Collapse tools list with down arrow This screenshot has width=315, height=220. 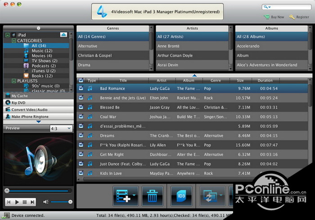(x=39, y=122)
